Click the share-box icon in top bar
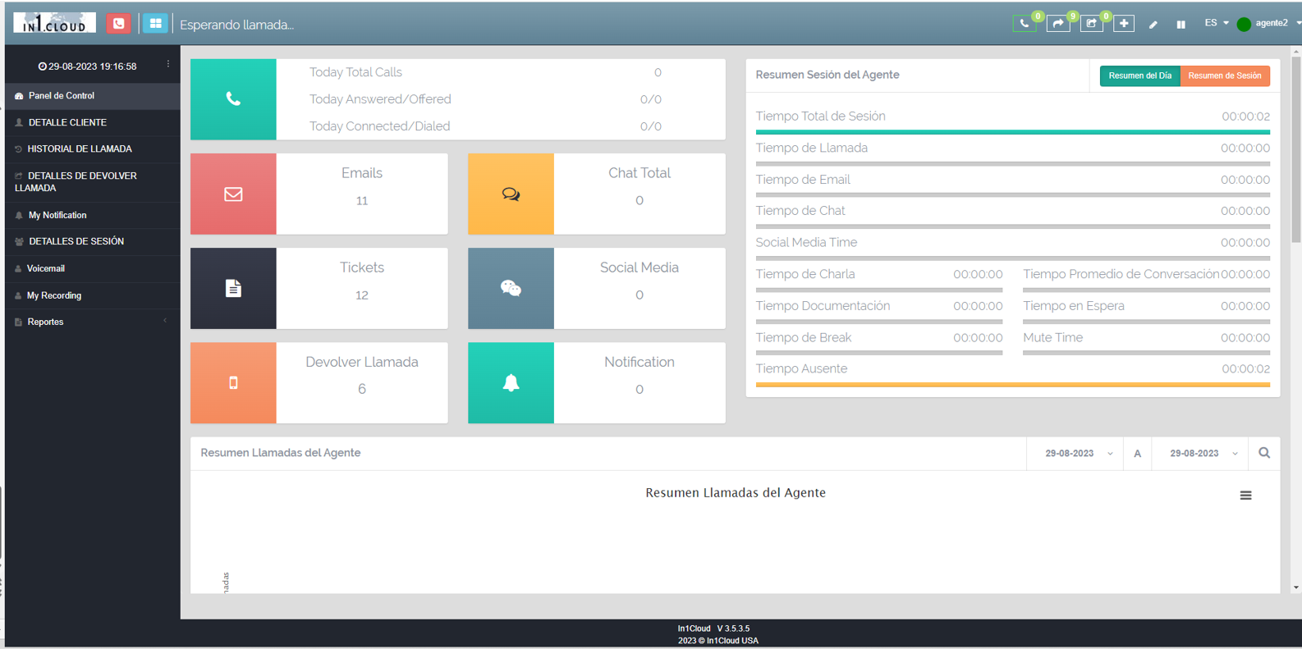Image resolution: width=1302 pixels, height=649 pixels. (x=1091, y=24)
